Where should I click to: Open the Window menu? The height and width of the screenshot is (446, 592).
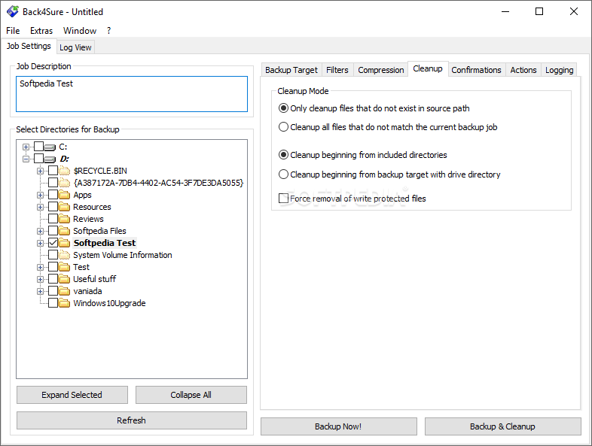pos(80,31)
